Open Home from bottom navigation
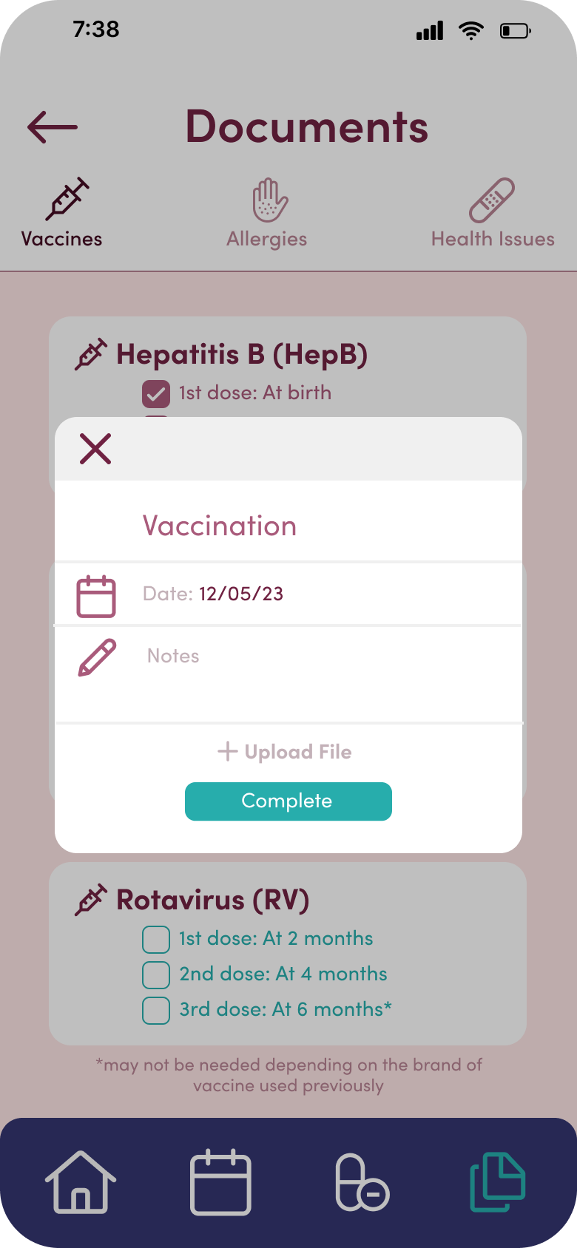 (x=81, y=1182)
